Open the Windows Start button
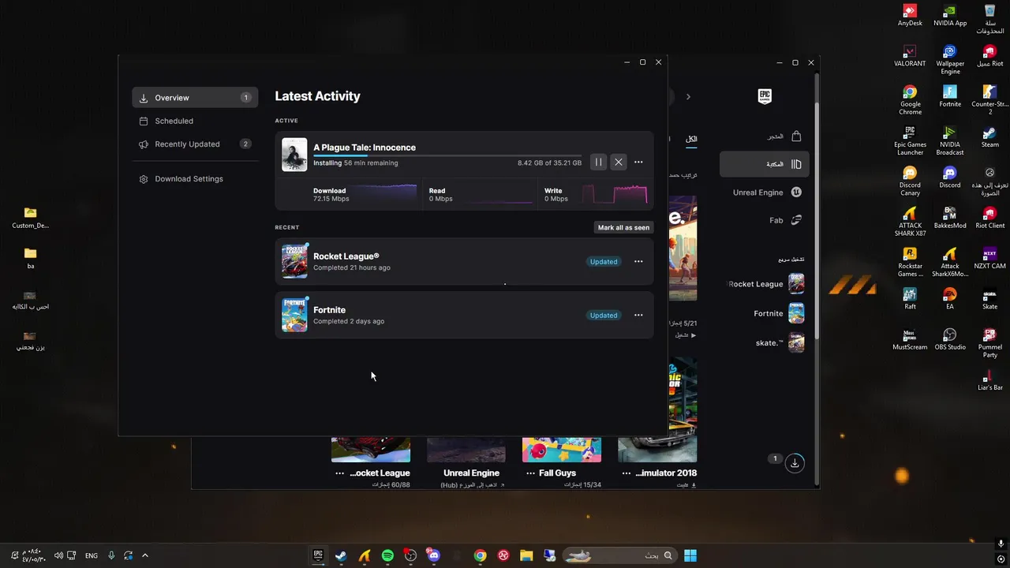This screenshot has height=568, width=1010. tap(690, 555)
